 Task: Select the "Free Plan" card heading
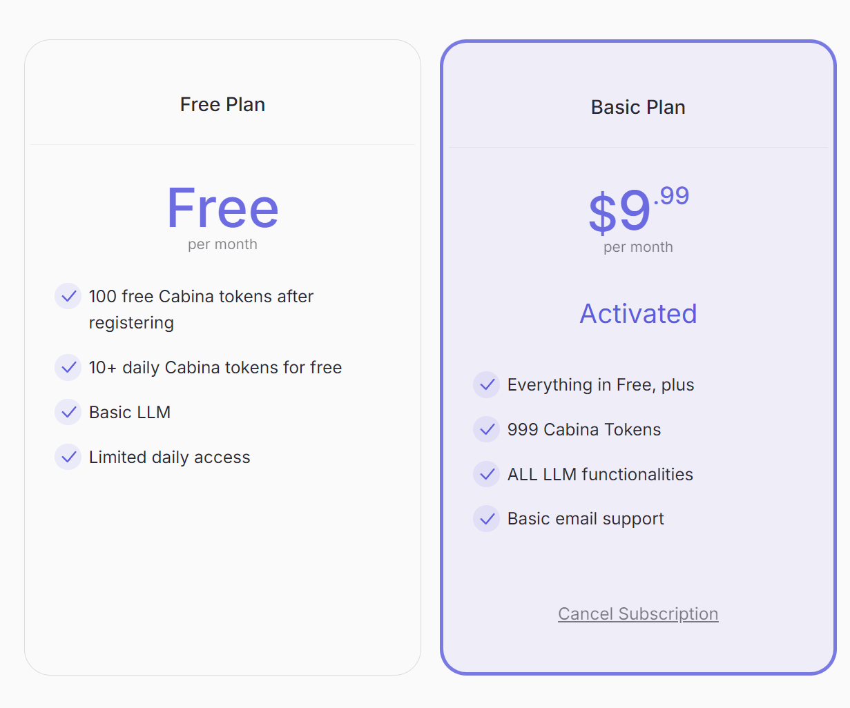(222, 104)
